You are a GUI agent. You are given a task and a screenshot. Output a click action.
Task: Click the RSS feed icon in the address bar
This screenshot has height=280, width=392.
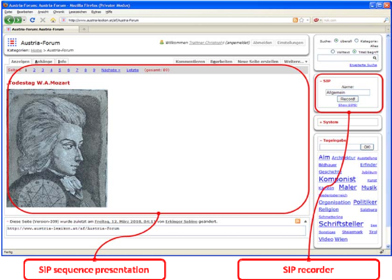pyautogui.click(x=295, y=20)
